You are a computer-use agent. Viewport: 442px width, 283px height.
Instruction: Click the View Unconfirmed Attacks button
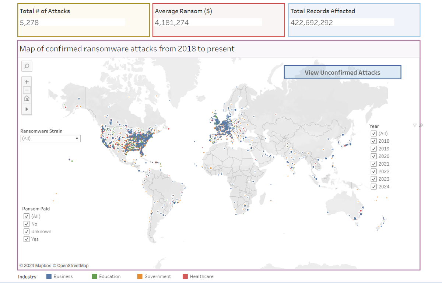point(342,72)
